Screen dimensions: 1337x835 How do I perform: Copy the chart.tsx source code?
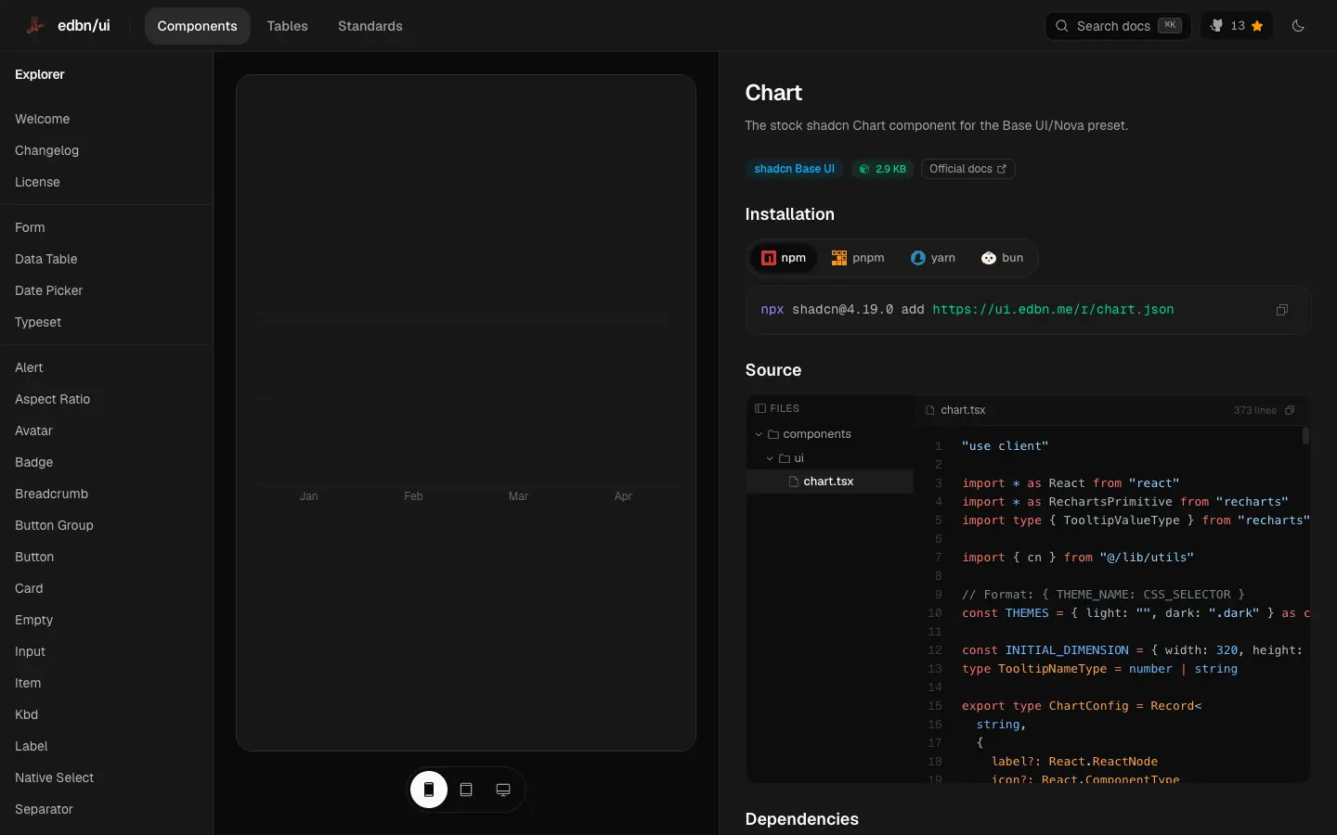coord(1290,410)
